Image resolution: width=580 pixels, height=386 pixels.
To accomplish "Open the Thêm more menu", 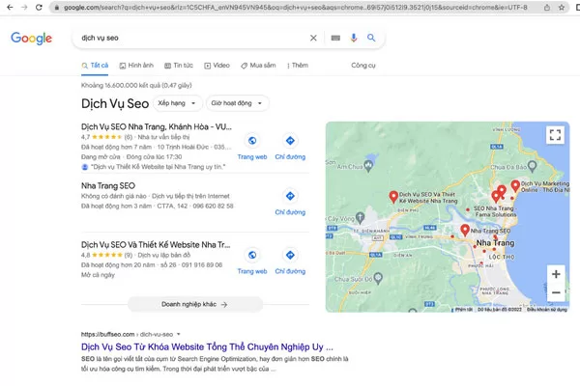I will [x=298, y=66].
